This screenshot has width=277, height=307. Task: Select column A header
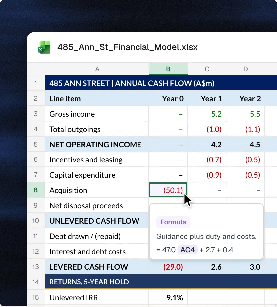pyautogui.click(x=97, y=69)
